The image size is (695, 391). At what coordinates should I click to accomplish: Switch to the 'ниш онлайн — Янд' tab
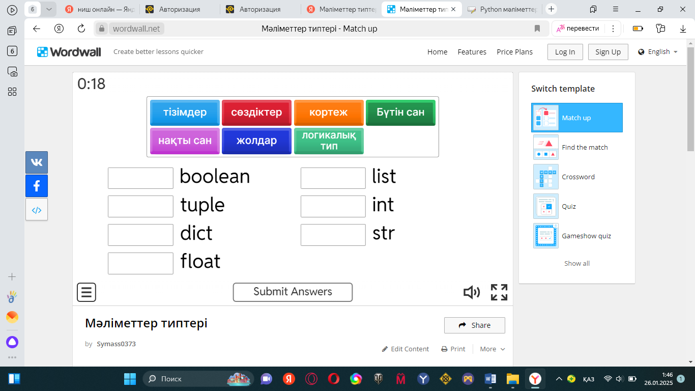(x=100, y=9)
